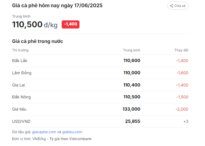Click the 133,000 pepper price value
The width and height of the screenshot is (205, 146).
point(131,109)
